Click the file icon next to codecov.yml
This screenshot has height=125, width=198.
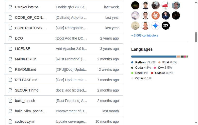pyautogui.click(x=10, y=121)
